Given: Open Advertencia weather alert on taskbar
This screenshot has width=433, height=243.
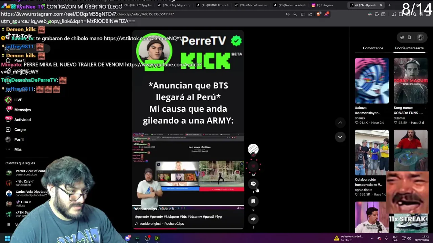Looking at the screenshot, I should (x=348, y=238).
